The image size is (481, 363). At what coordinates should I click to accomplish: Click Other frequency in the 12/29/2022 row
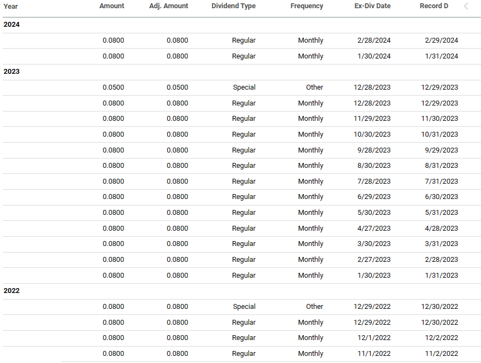pos(314,307)
